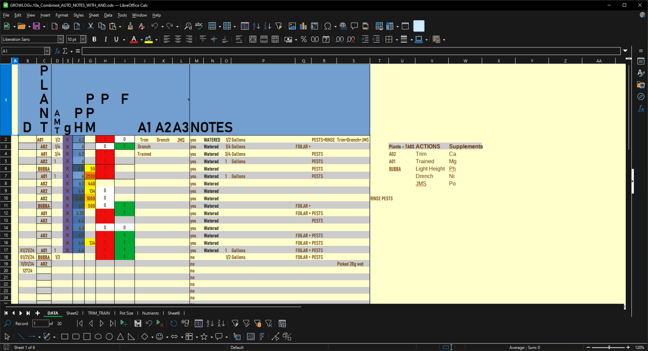This screenshot has width=648, height=351.
Task: Open the Undo history dropdown arrow
Action: 162,27
